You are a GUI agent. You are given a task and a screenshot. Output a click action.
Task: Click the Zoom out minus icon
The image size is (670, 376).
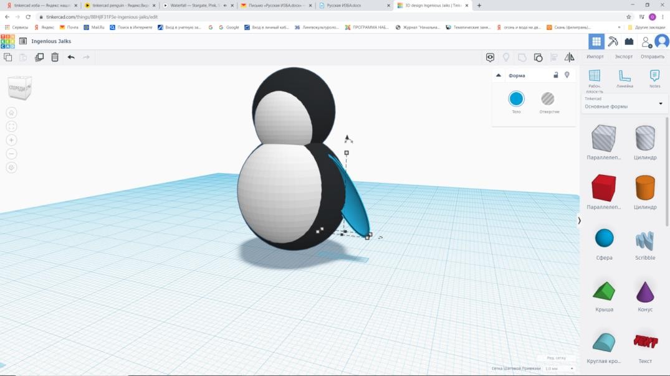pos(12,154)
